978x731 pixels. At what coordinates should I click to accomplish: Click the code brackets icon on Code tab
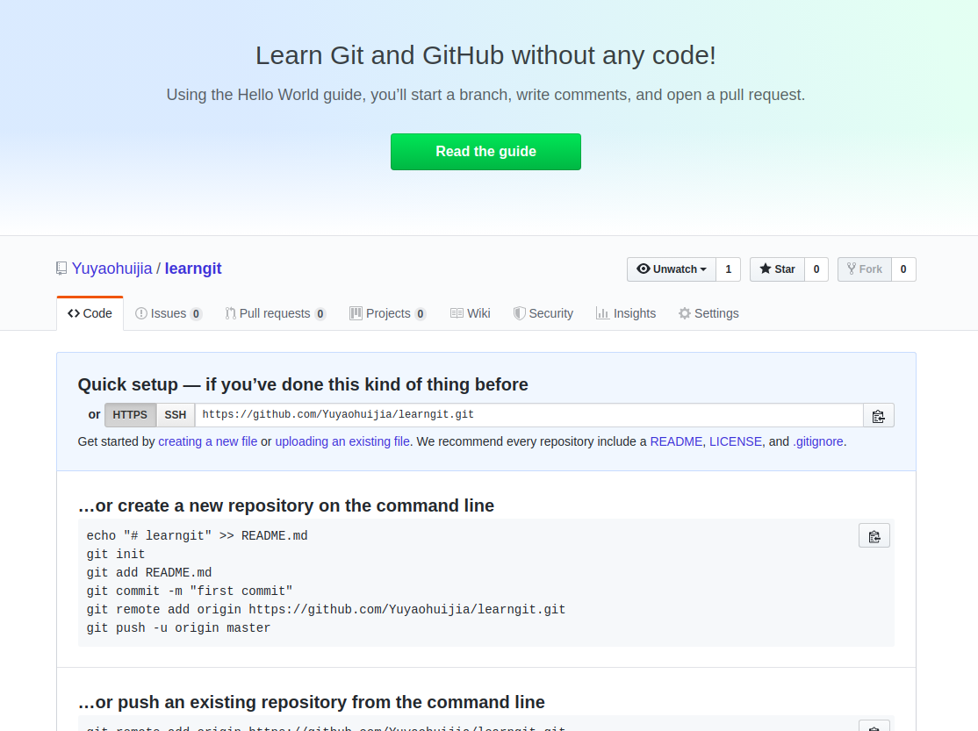[x=74, y=314]
